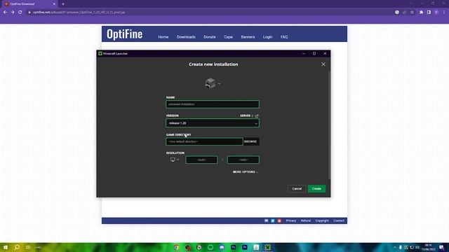Open the Windows Start menu

[x=6, y=247]
